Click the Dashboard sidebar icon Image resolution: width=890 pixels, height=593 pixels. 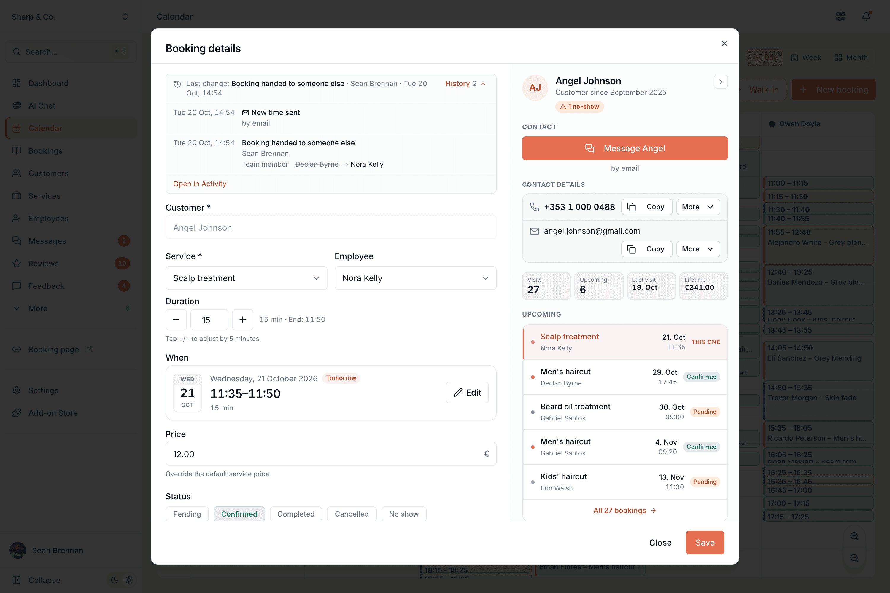point(17,83)
